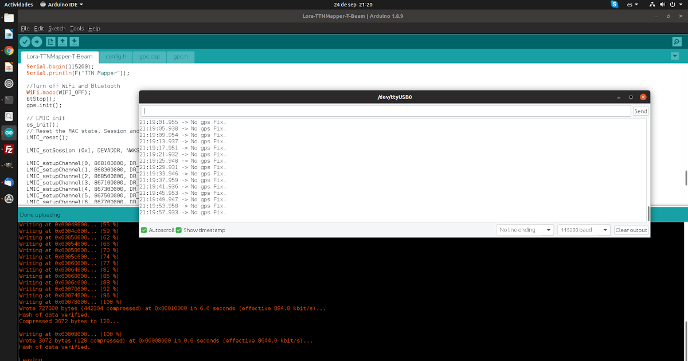Open the Help menu
Screen dimensions: 688x361
click(x=95, y=29)
